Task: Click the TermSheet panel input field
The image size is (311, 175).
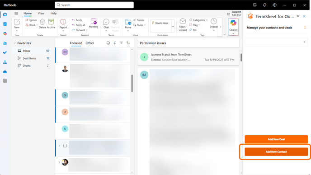Action: click(x=276, y=42)
